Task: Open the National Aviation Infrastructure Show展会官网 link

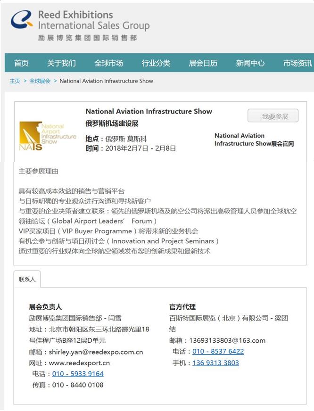Action: click(x=254, y=140)
